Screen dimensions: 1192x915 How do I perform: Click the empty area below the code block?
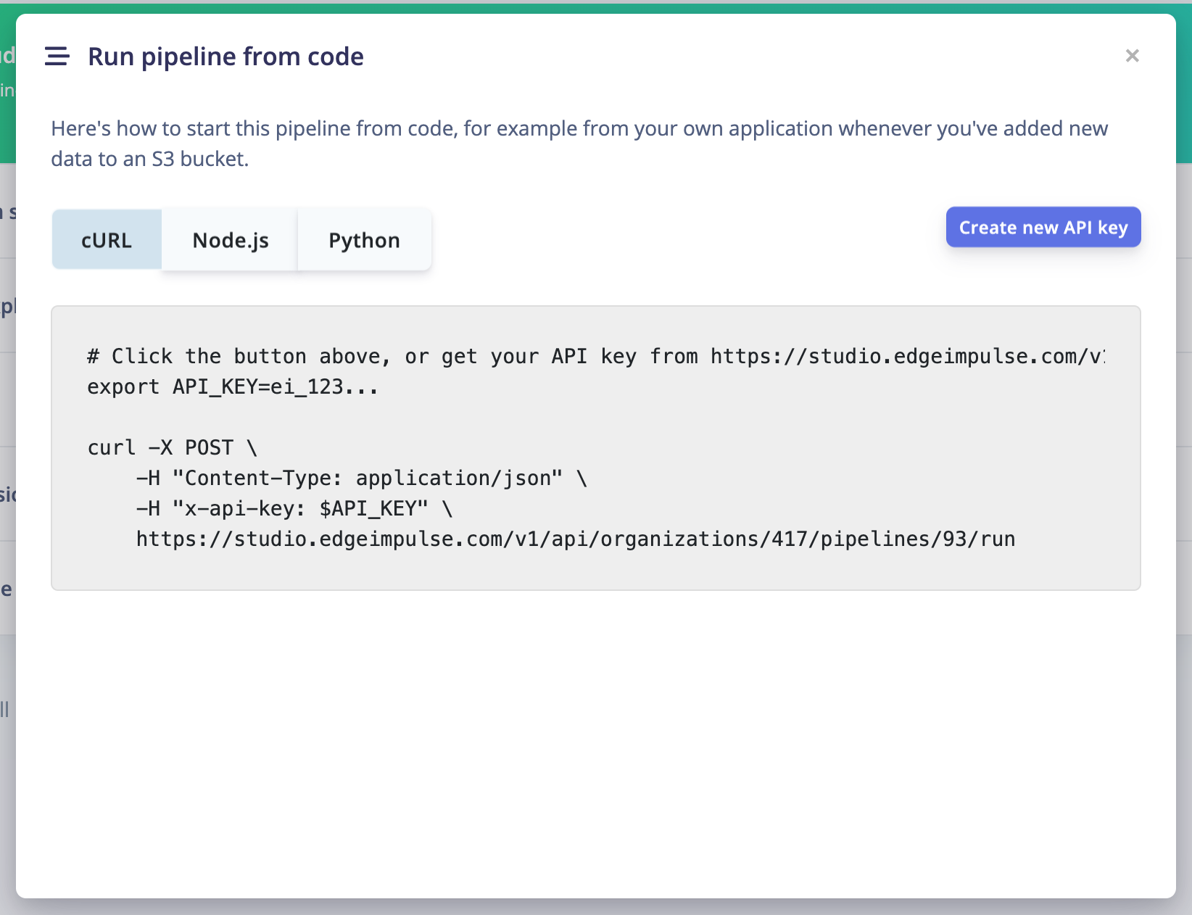point(595,740)
